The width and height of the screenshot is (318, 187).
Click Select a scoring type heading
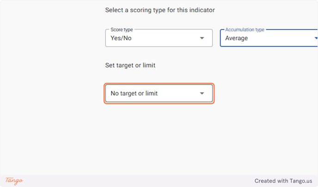[x=160, y=10]
